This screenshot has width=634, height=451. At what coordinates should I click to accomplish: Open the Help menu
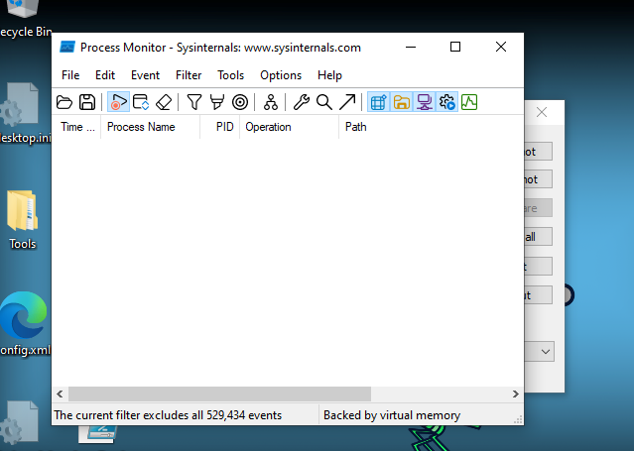329,75
